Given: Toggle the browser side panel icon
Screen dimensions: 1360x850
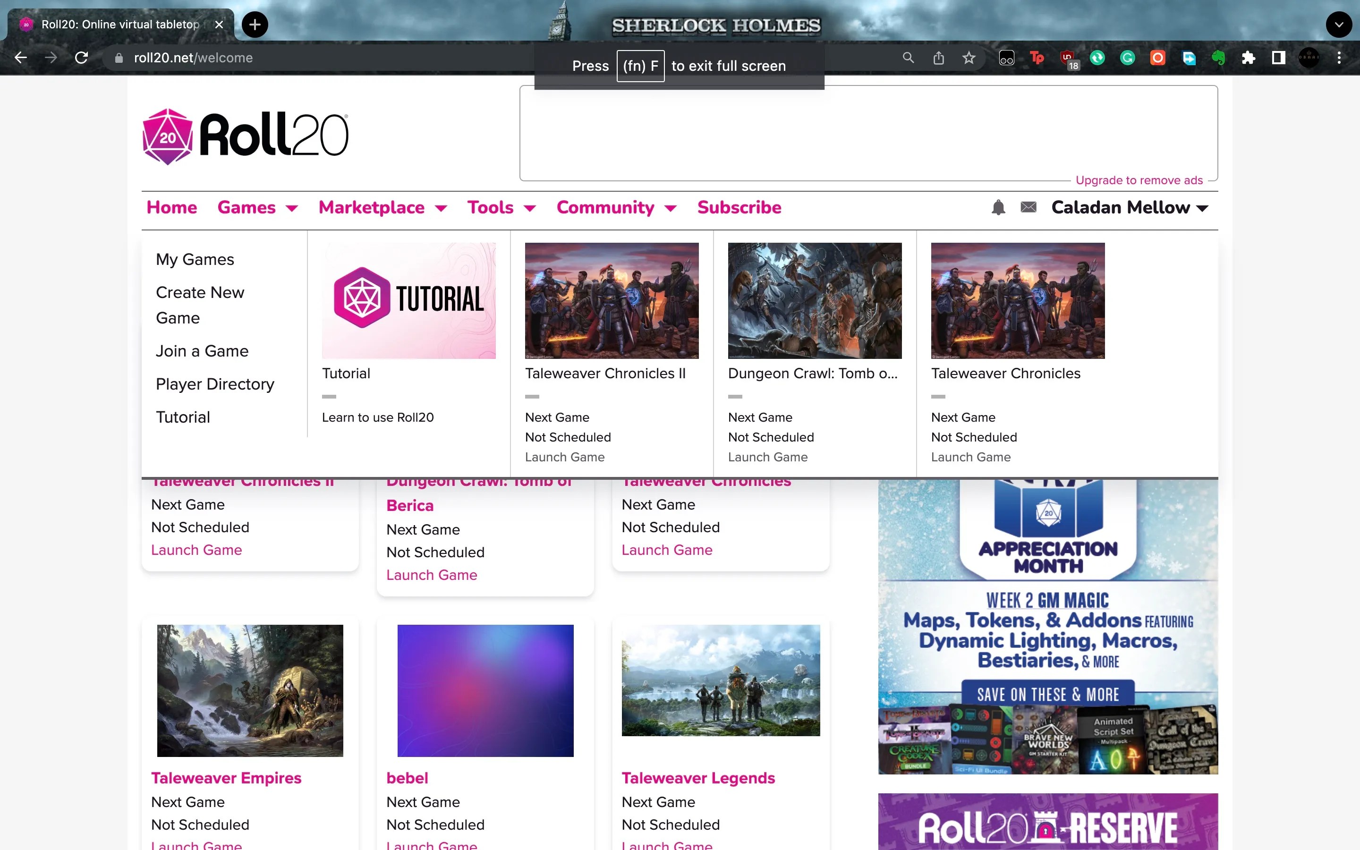Looking at the screenshot, I should (1278, 58).
